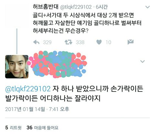Click the gray @tlqkf229102 handle in header
The image size is (155, 136).
(76, 7)
